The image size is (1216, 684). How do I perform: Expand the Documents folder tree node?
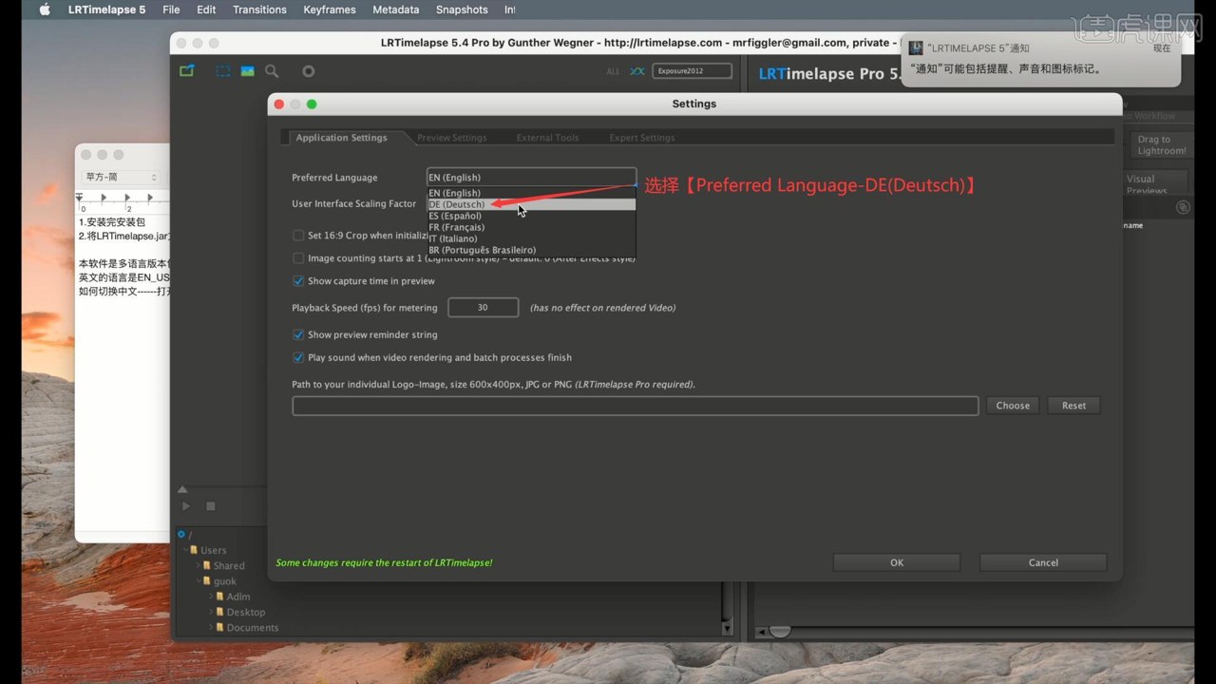[x=211, y=627]
